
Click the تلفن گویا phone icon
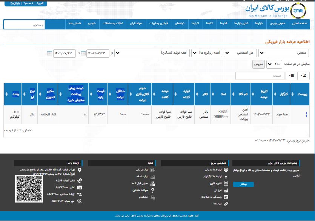pyautogui.click(x=80, y=181)
